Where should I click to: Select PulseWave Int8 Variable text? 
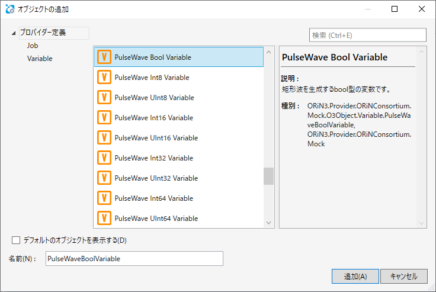pos(152,78)
